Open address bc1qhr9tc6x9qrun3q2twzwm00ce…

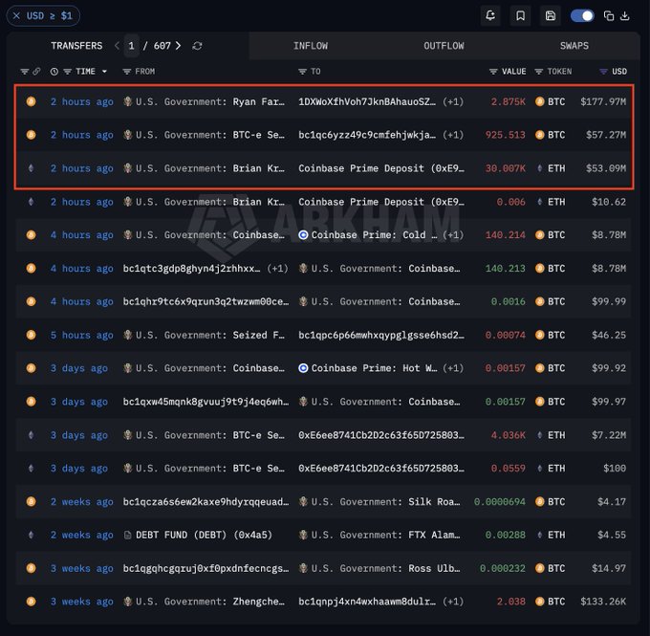[206, 301]
